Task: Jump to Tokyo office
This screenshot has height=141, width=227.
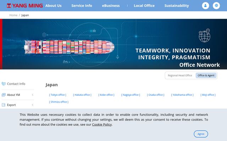Action: 57,95
